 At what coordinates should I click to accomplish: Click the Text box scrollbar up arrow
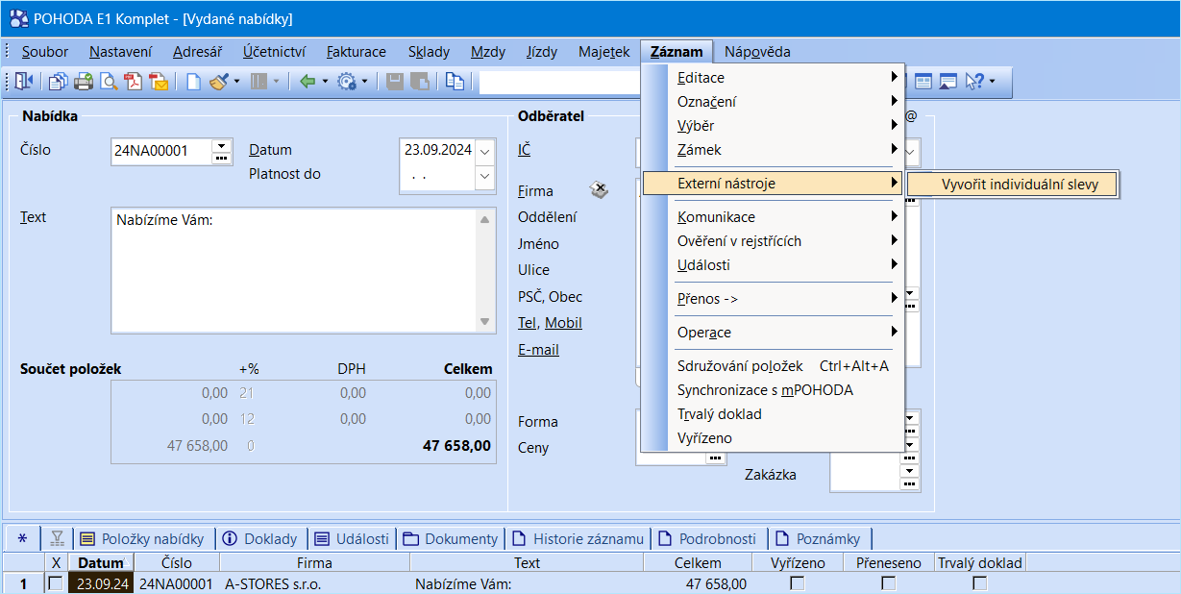pos(486,220)
